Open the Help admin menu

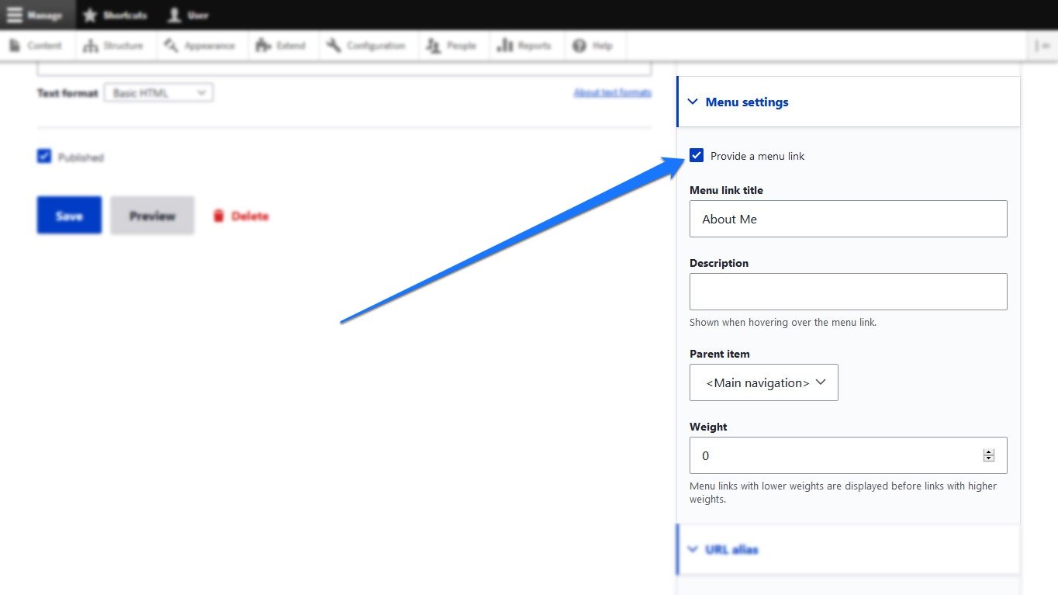[593, 46]
